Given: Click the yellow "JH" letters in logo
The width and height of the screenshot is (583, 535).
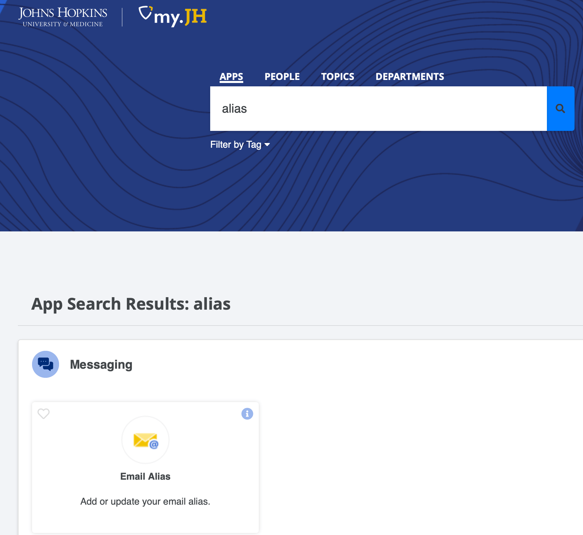Looking at the screenshot, I should click(196, 17).
